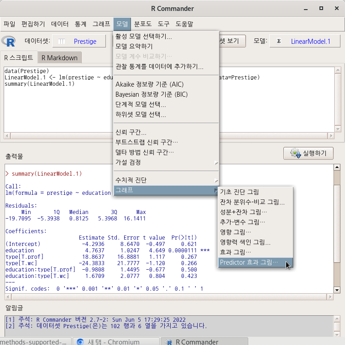Click the 실행하기 button
Viewport: 345px width, 345px height.
[x=308, y=153]
